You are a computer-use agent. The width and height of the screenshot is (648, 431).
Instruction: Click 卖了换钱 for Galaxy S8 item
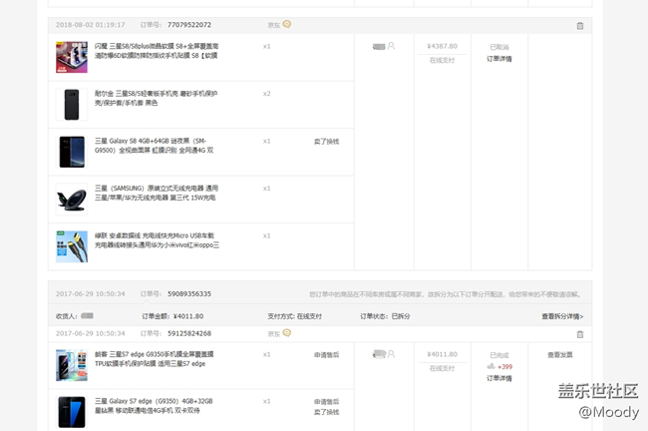pos(326,141)
